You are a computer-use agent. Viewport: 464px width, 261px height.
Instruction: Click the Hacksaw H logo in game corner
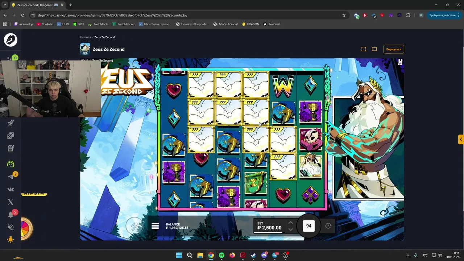pyautogui.click(x=400, y=62)
